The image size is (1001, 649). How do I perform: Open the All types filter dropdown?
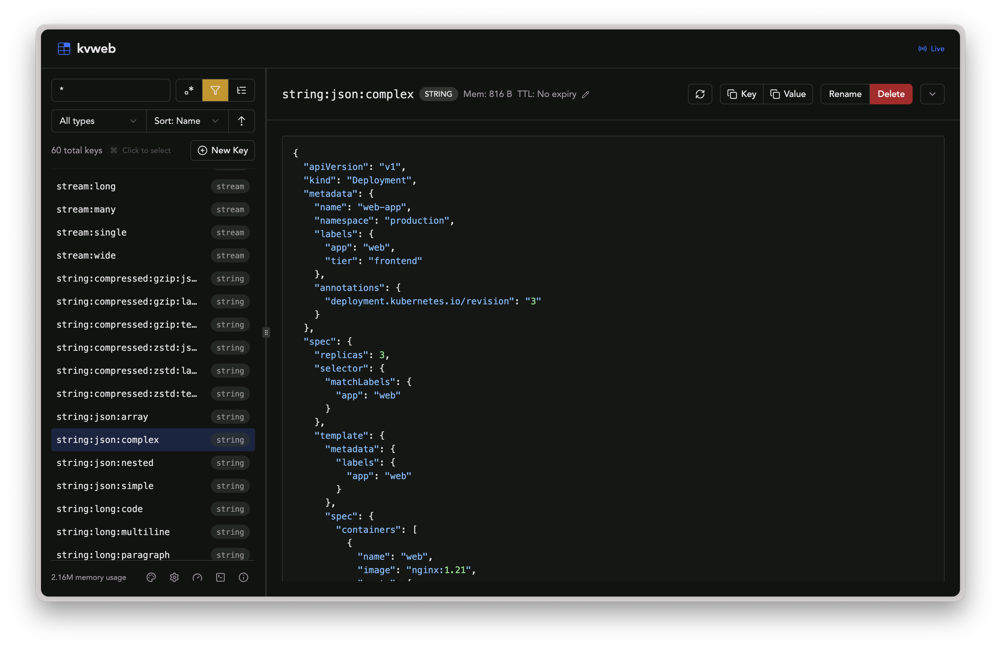[98, 121]
